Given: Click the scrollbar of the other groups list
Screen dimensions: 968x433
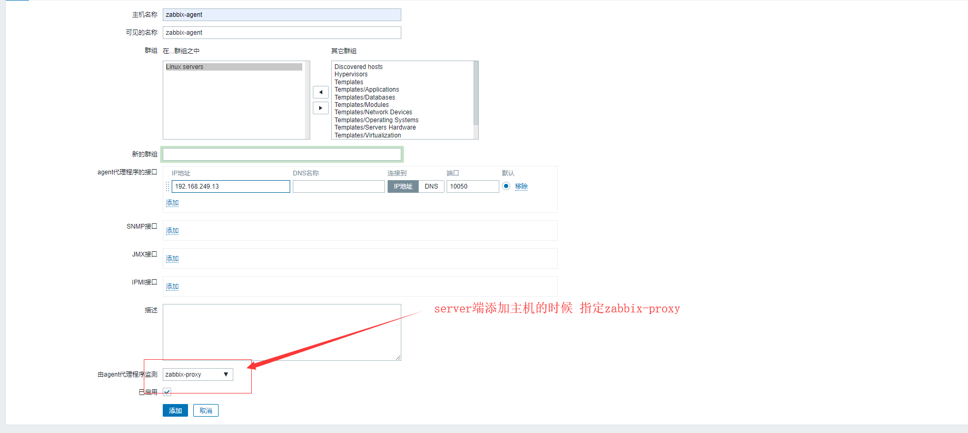Looking at the screenshot, I should click(x=476, y=100).
